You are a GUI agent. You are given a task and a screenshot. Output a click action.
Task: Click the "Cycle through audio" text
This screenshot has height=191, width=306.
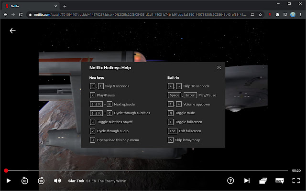[x=113, y=131]
